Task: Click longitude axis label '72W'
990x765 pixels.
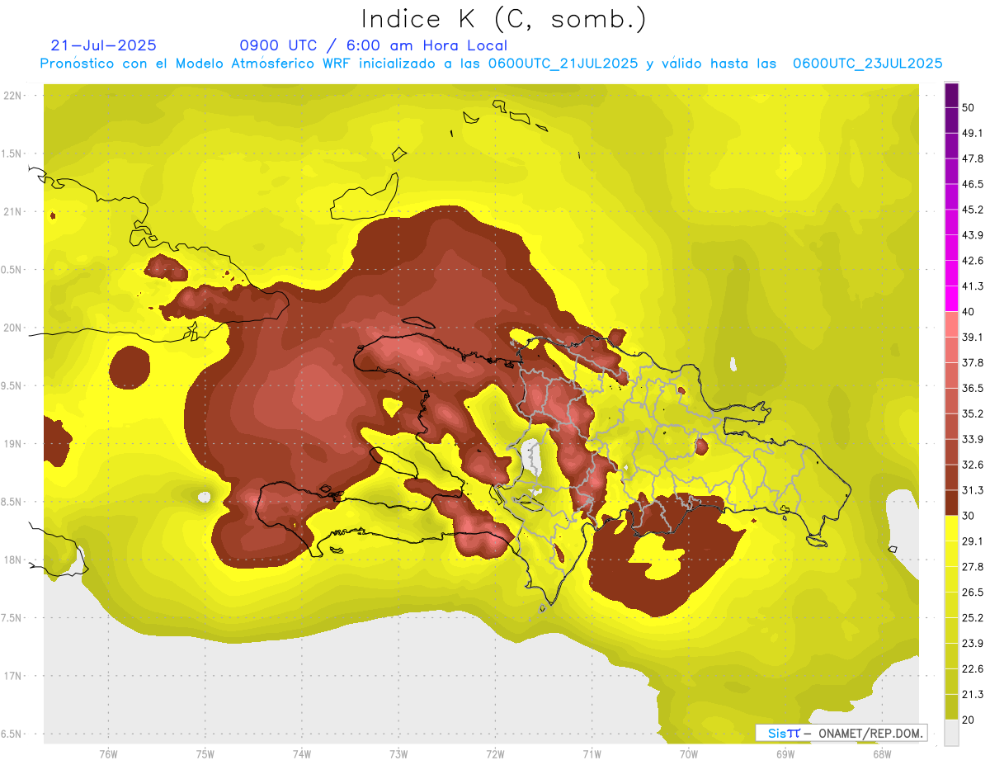Action: click(495, 754)
